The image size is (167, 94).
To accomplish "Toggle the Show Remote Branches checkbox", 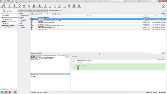I will pos(40,14).
